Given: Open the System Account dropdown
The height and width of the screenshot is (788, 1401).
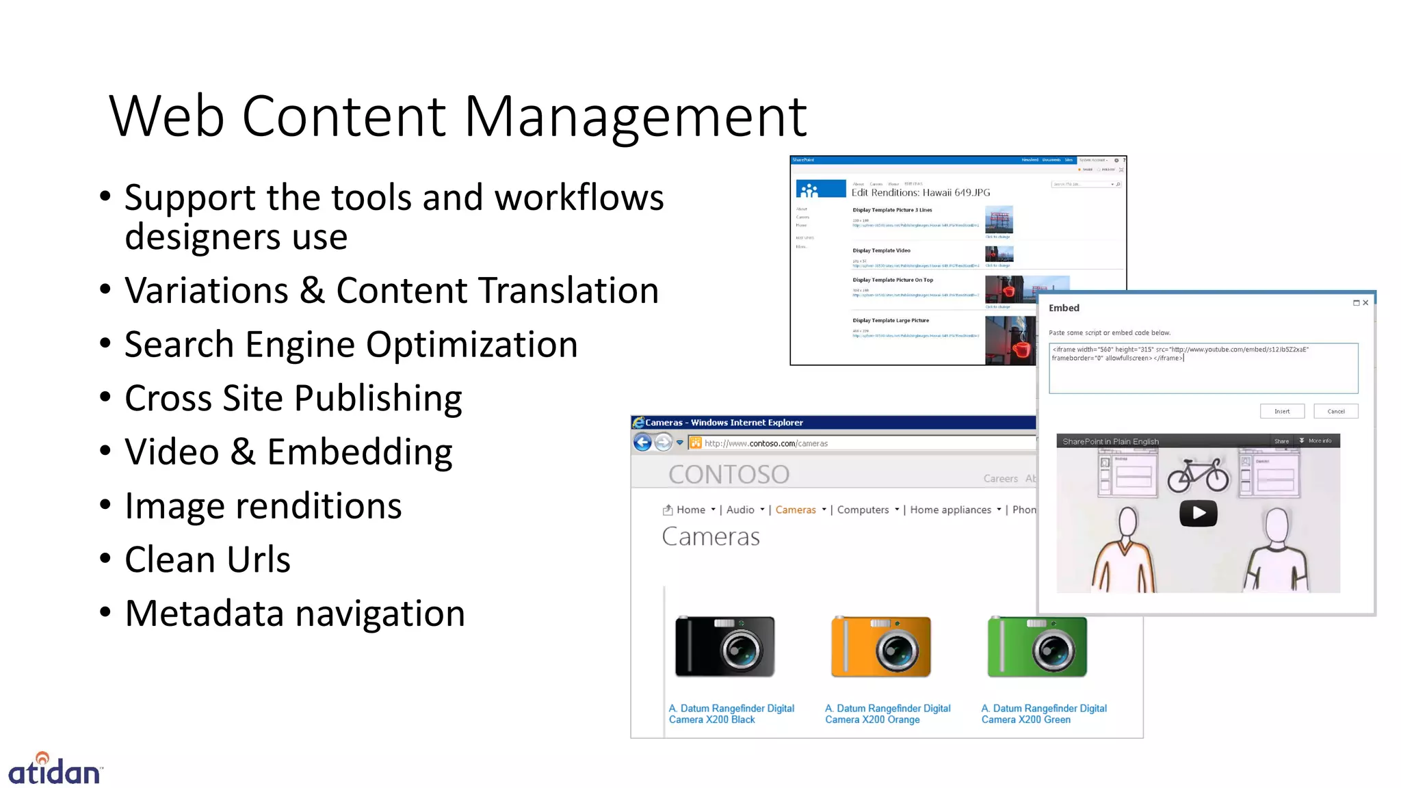Looking at the screenshot, I should (x=1093, y=160).
